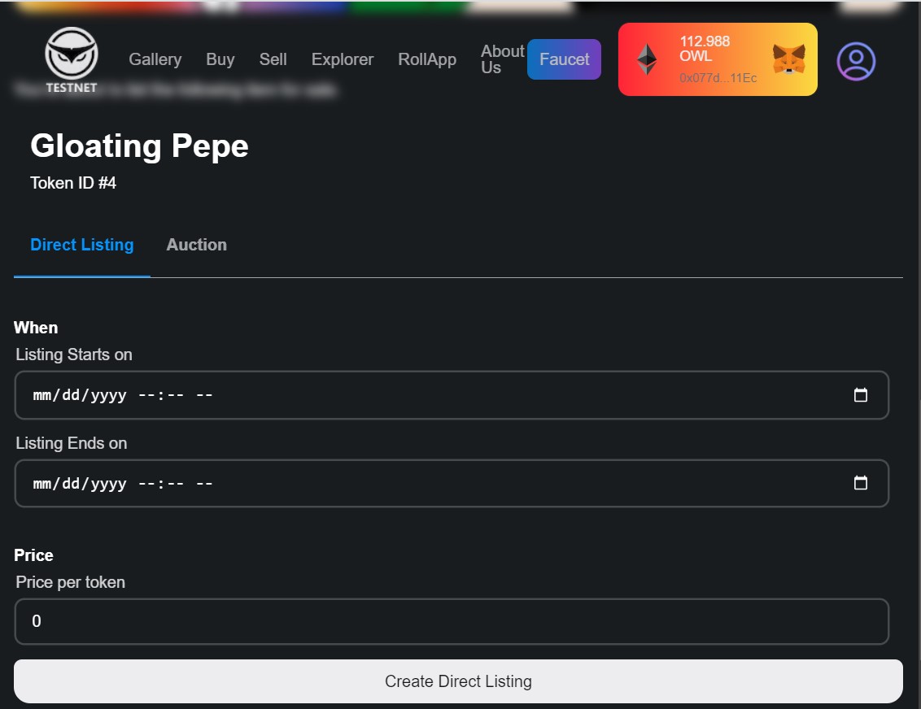Navigate to the Sell page

[273, 59]
